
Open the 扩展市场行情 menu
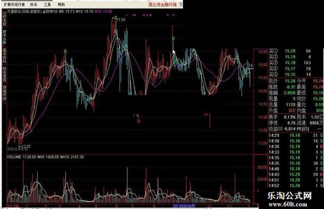[14, 4]
